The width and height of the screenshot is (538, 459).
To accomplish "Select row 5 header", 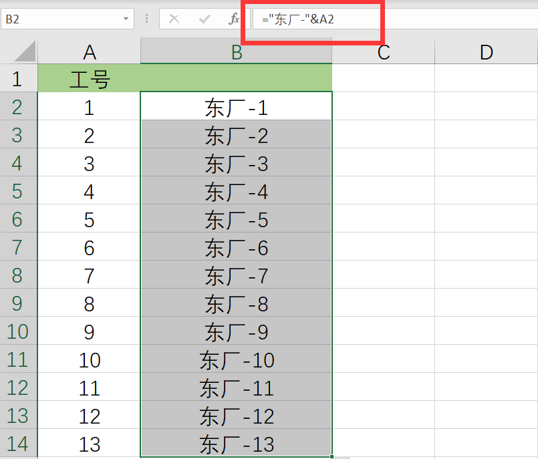I will pos(19,190).
